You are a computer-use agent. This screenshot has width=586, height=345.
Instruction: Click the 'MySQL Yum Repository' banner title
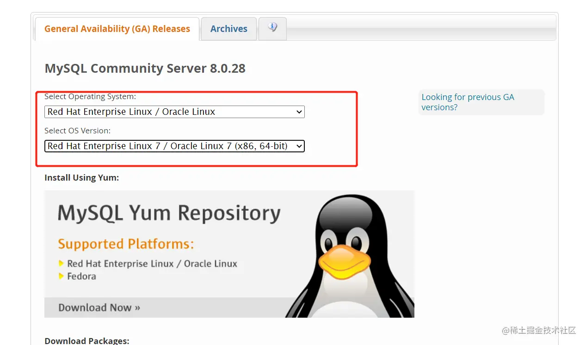coord(169,213)
